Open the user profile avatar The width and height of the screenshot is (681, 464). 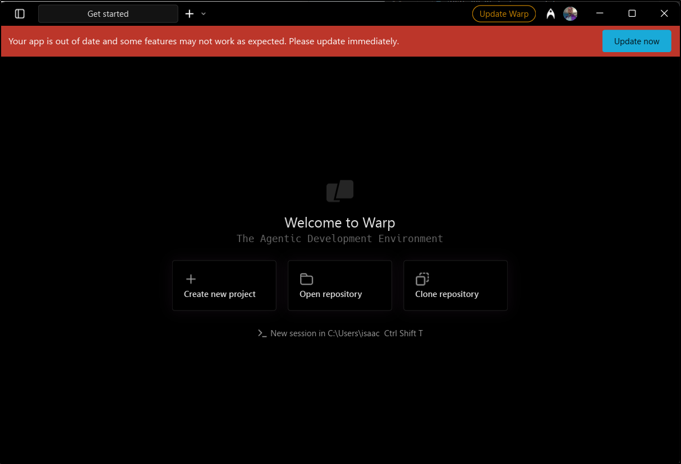pyautogui.click(x=570, y=14)
